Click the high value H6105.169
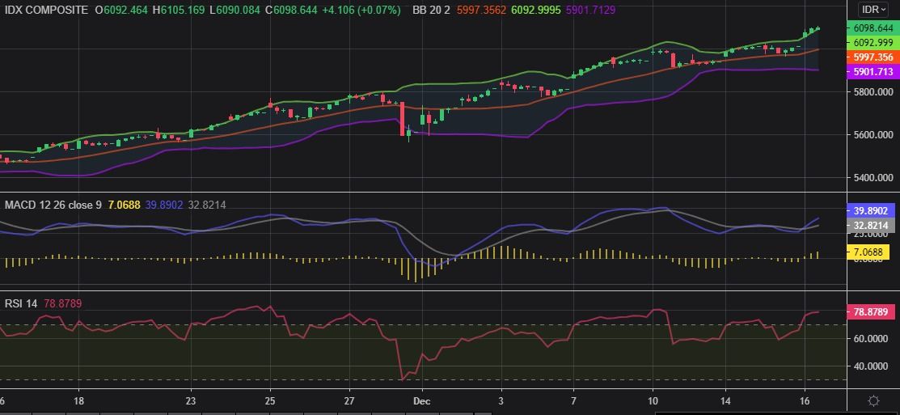The height and width of the screenshot is (415, 900). coord(179,11)
